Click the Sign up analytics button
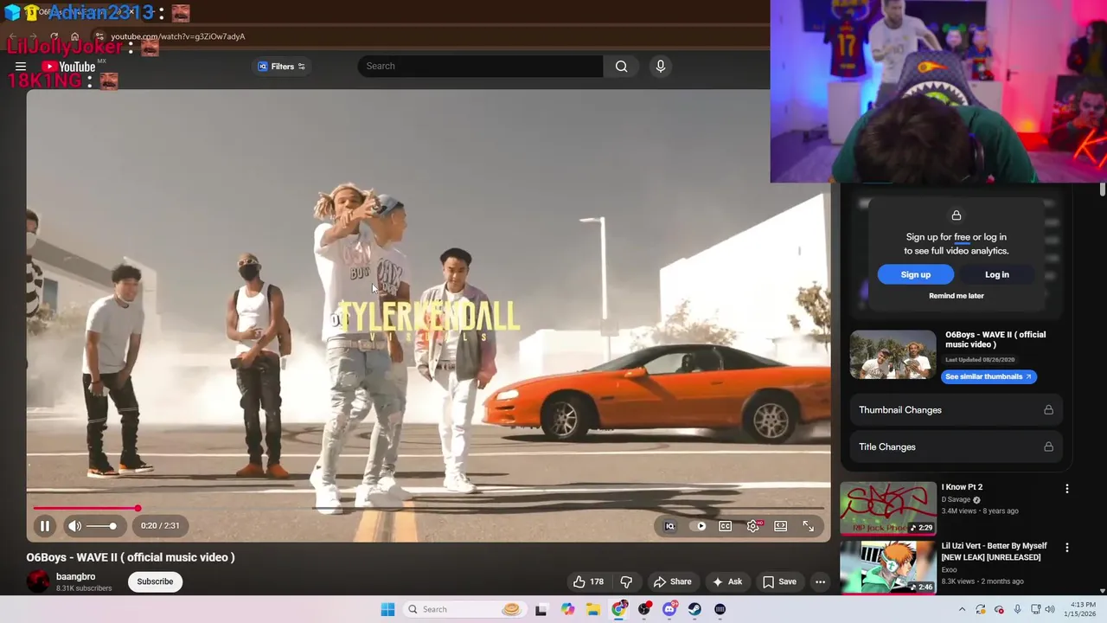 coord(915,274)
